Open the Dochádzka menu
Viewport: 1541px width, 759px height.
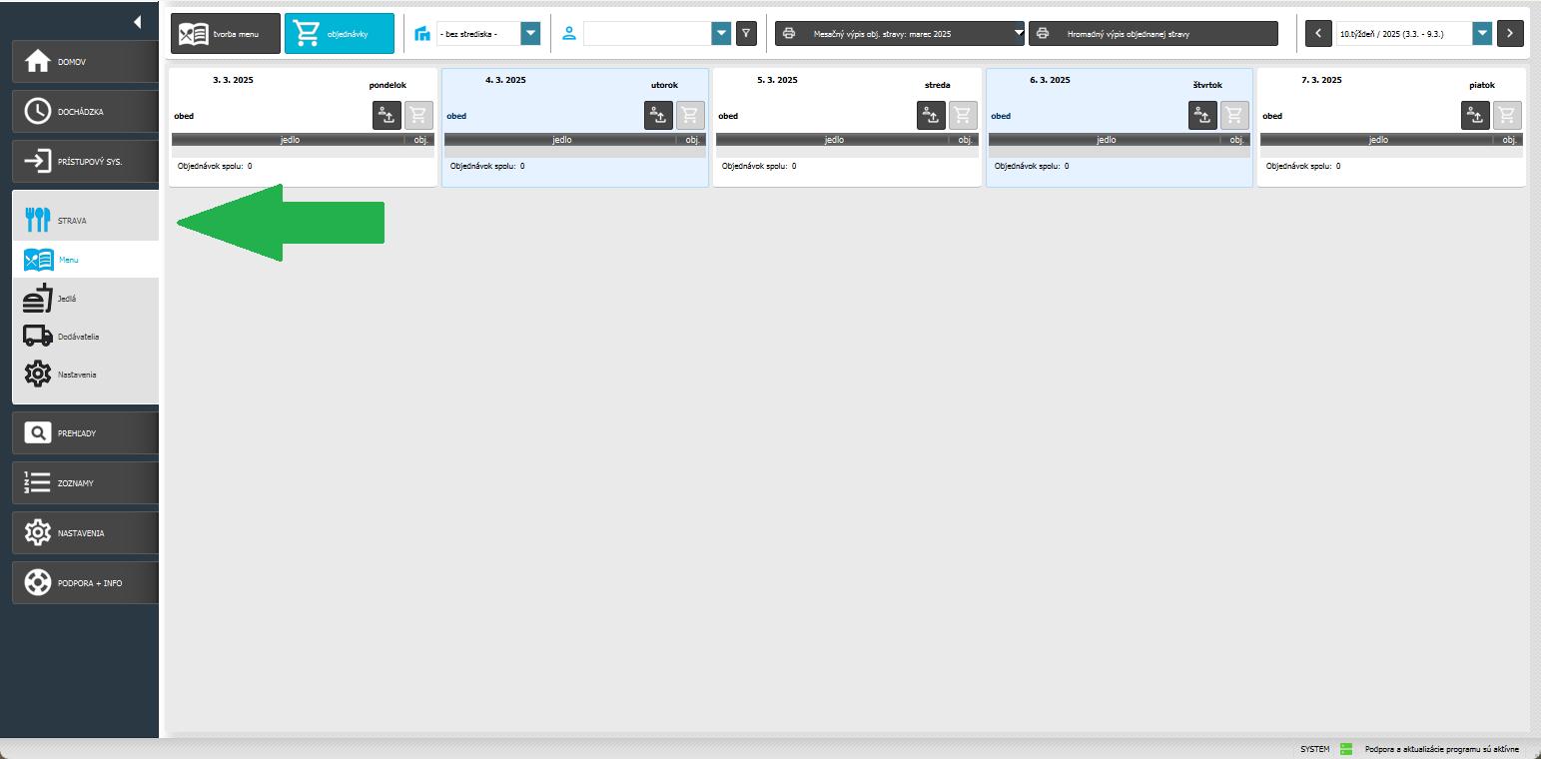click(x=85, y=112)
